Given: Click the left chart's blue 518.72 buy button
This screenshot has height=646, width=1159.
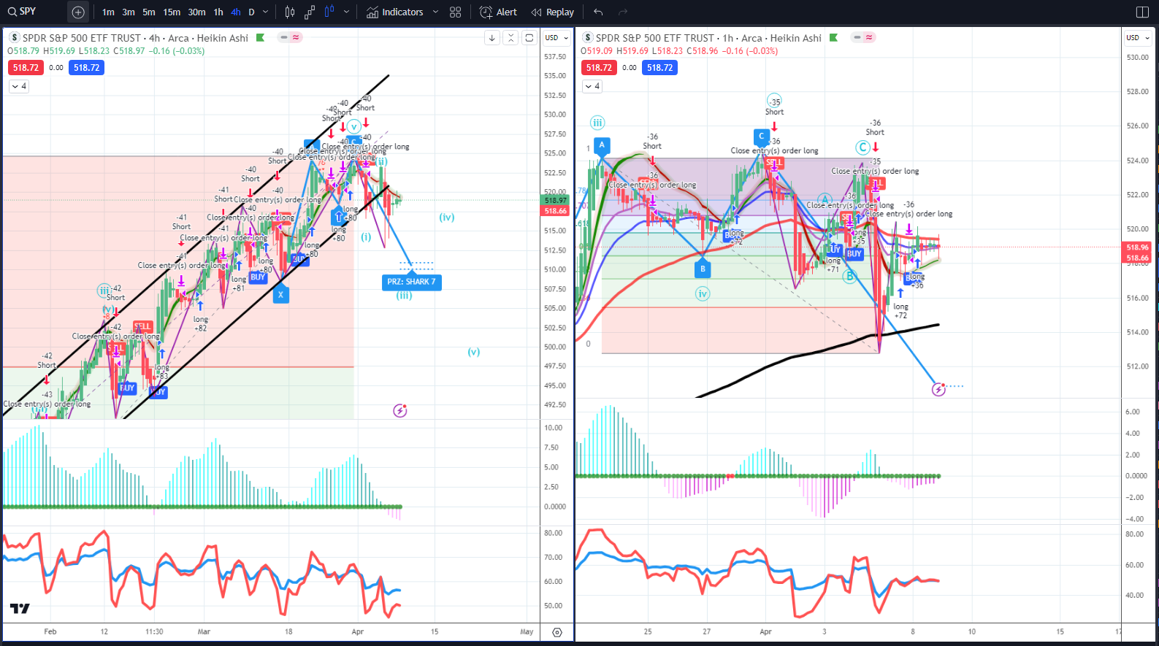Looking at the screenshot, I should click(86, 68).
